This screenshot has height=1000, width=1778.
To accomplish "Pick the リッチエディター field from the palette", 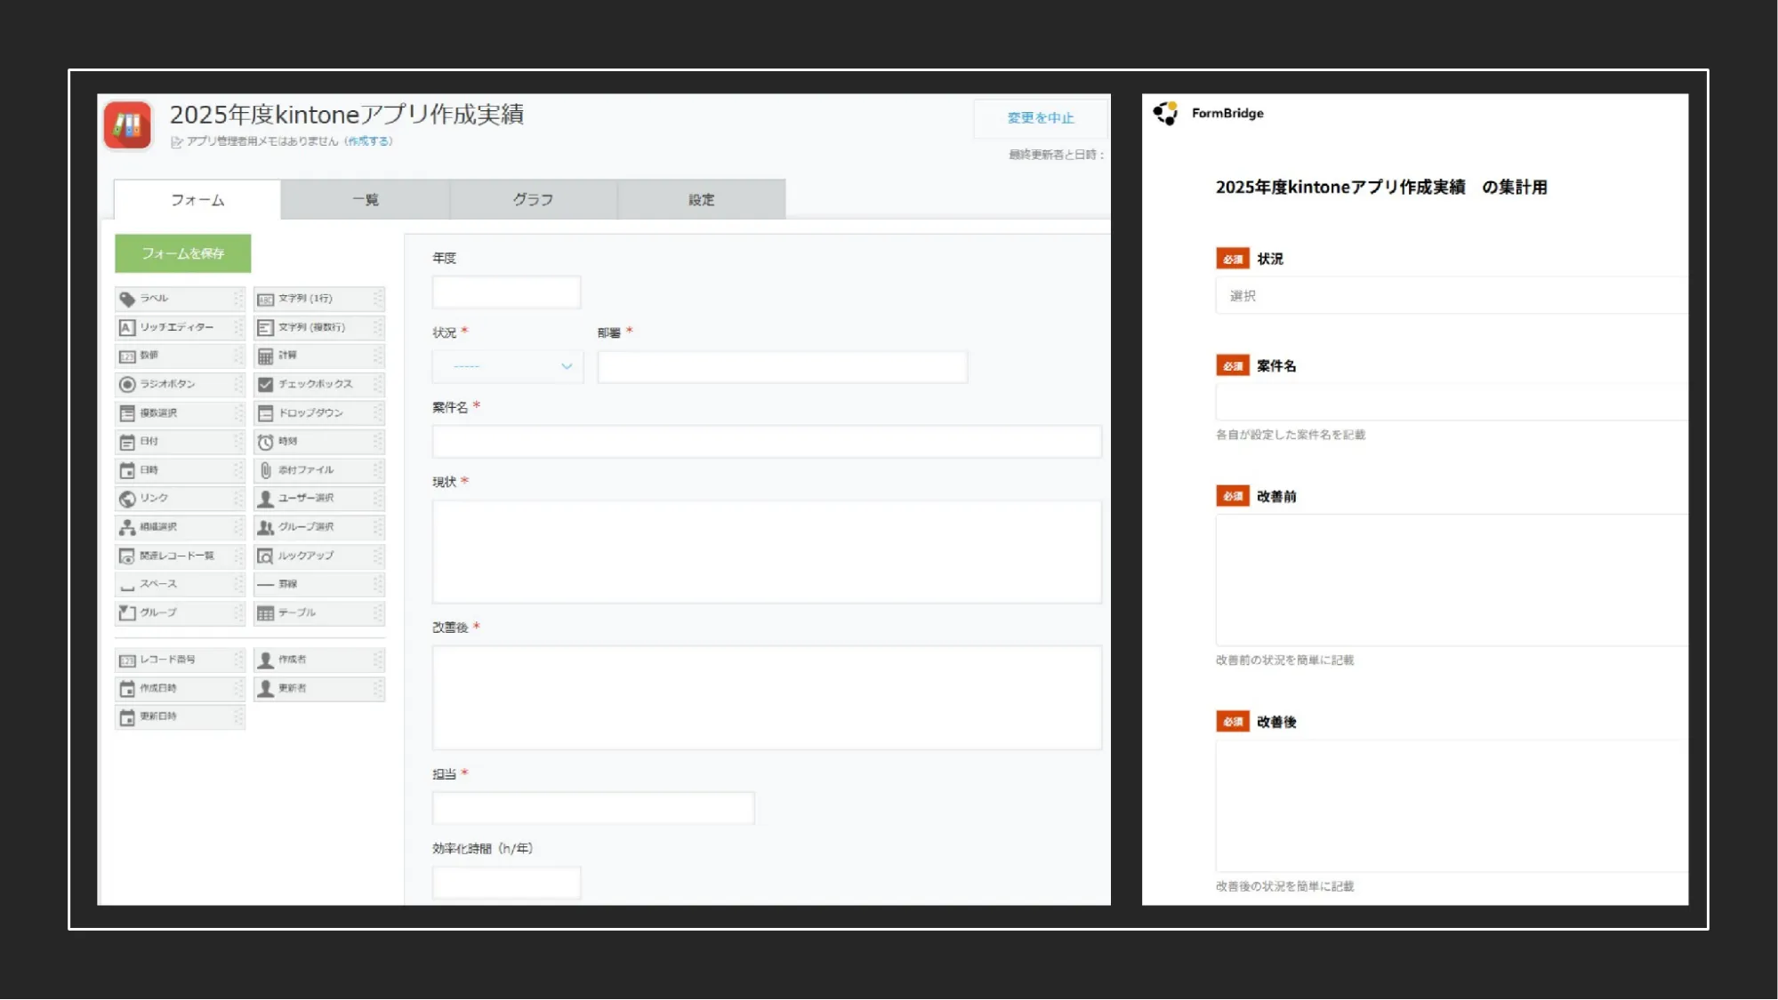I will pos(180,327).
